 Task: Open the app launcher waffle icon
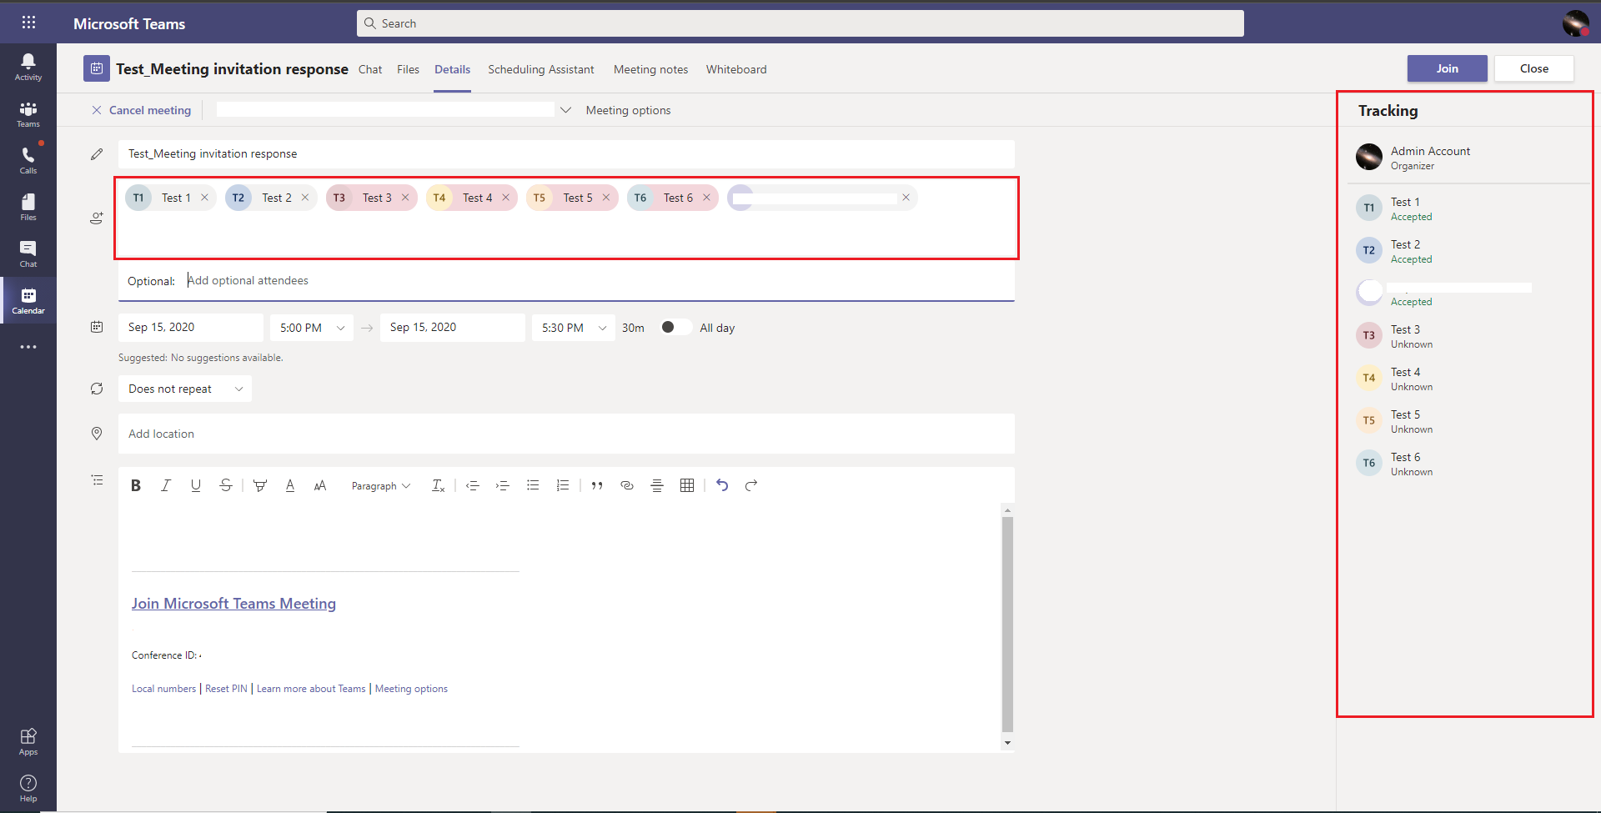28,23
